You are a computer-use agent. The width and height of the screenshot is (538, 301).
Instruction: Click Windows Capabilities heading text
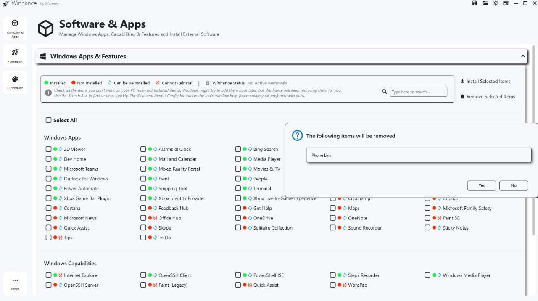[x=70, y=264]
